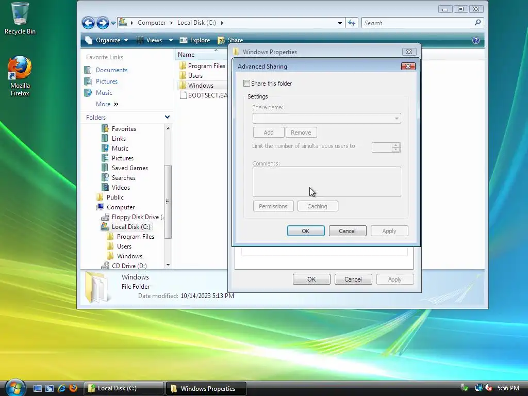This screenshot has height=396, width=528.
Task: Open Explorer help question mark
Action: click(x=475, y=40)
